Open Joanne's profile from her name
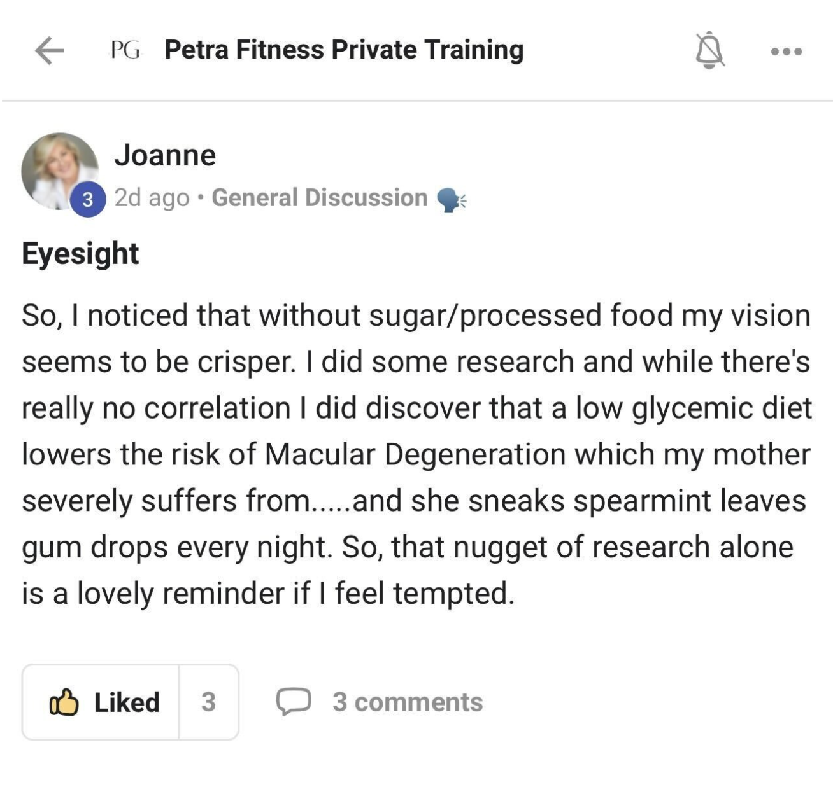The height and width of the screenshot is (808, 833). [165, 155]
